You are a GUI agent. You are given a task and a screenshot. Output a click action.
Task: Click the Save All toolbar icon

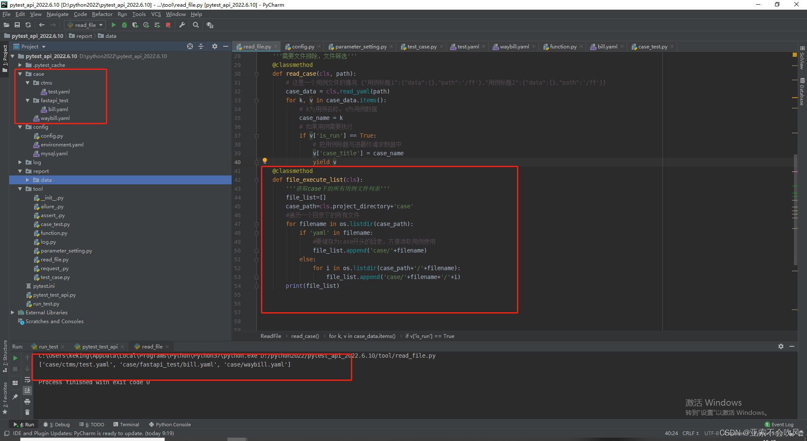click(x=17, y=25)
